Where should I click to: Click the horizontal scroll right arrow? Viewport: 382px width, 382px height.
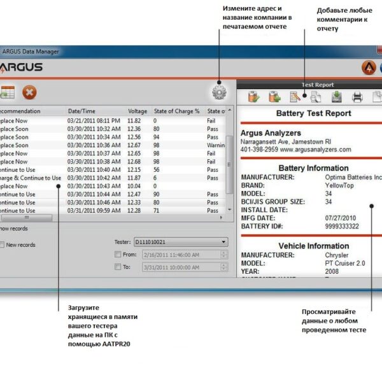click(221, 217)
